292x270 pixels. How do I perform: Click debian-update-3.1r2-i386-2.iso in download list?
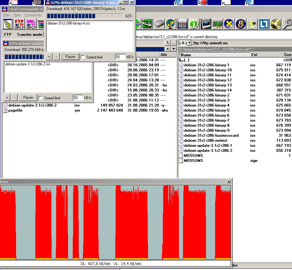coord(28,64)
